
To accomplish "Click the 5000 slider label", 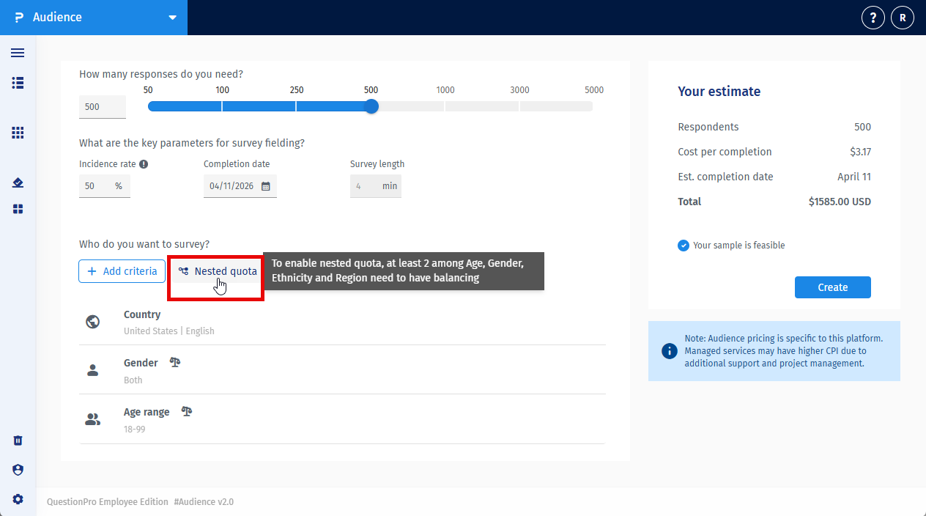I will (x=594, y=90).
